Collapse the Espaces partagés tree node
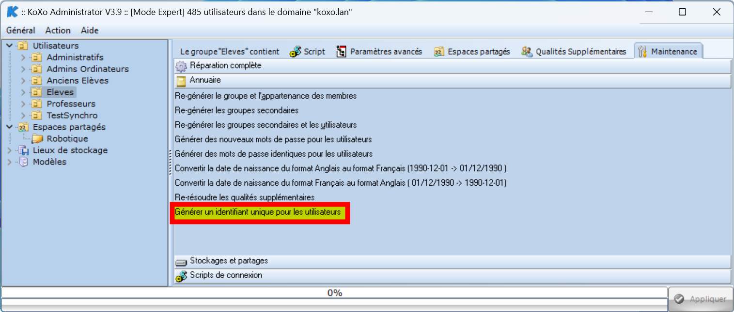This screenshot has width=734, height=312. coord(10,127)
